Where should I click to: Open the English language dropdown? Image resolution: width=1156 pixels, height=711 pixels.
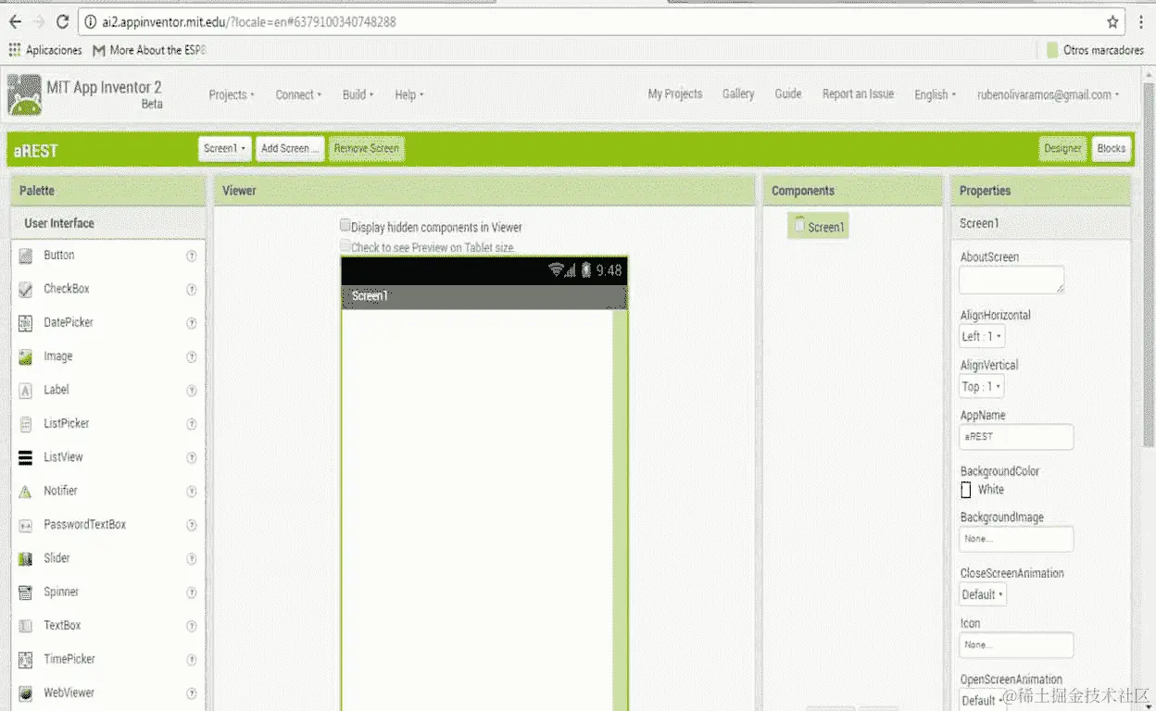tap(936, 94)
